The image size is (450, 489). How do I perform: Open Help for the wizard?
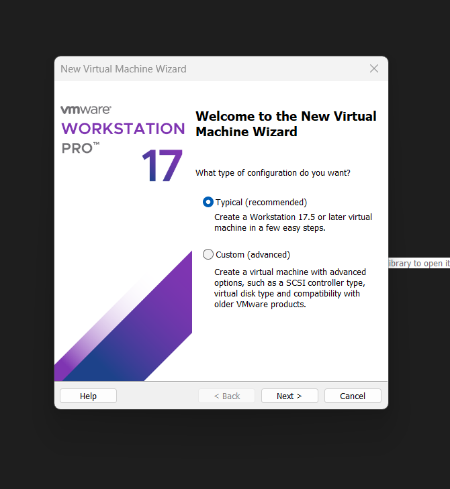coord(88,396)
